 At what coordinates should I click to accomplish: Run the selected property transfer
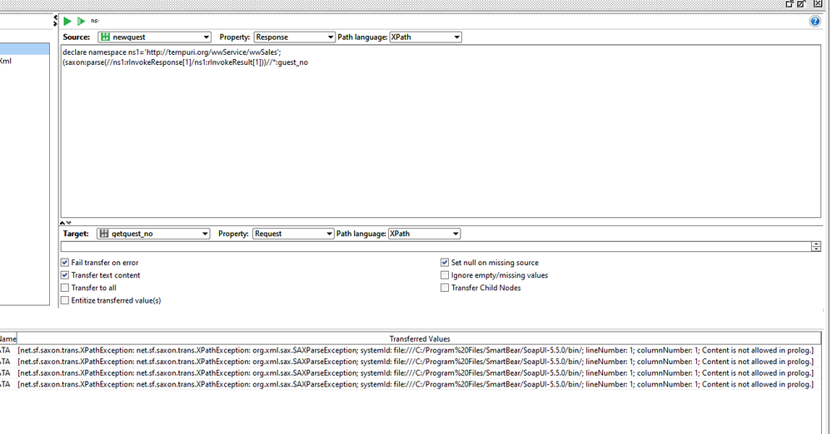pos(67,21)
